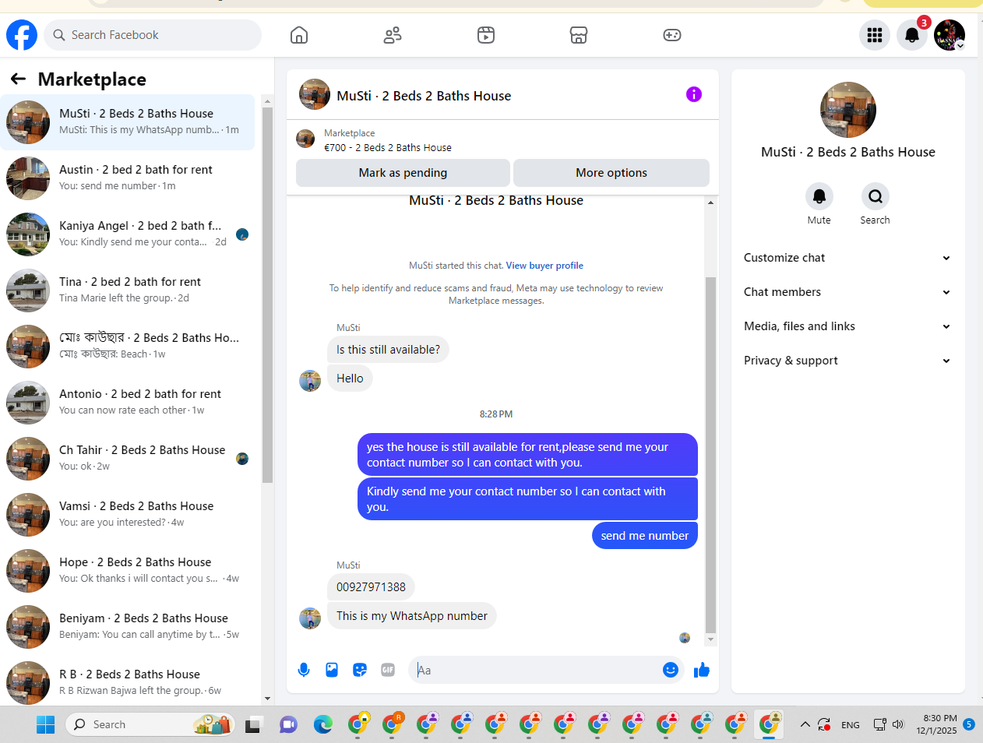Open the Hope · 2 Beds 2 Baths House chat
Image resolution: width=983 pixels, height=743 pixels.
(128, 571)
